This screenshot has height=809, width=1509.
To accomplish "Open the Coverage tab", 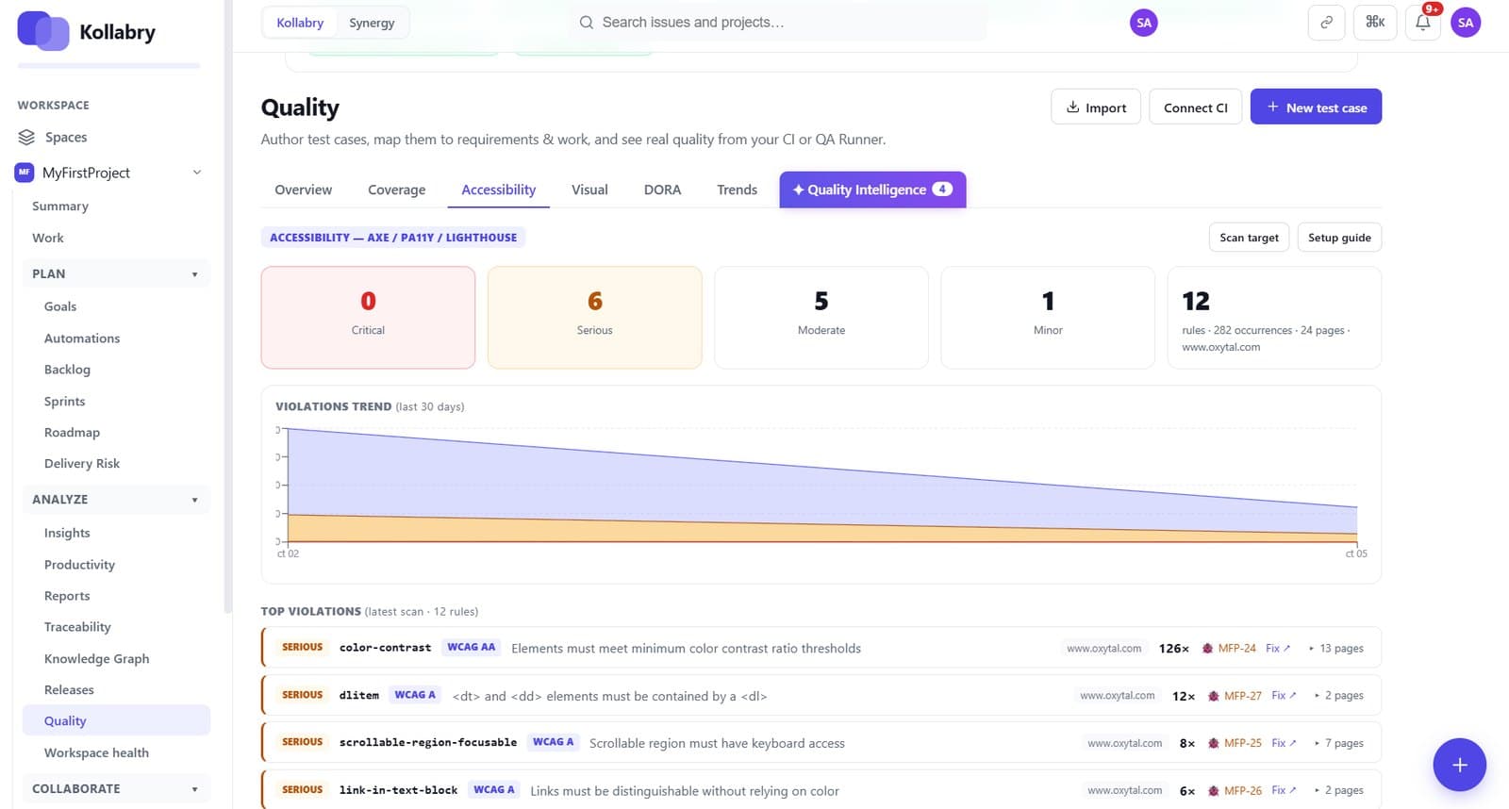I will [397, 190].
